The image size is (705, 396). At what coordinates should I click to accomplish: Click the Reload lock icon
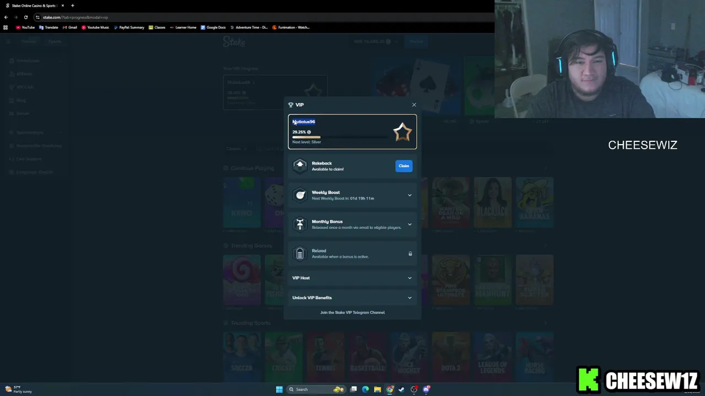click(x=410, y=254)
